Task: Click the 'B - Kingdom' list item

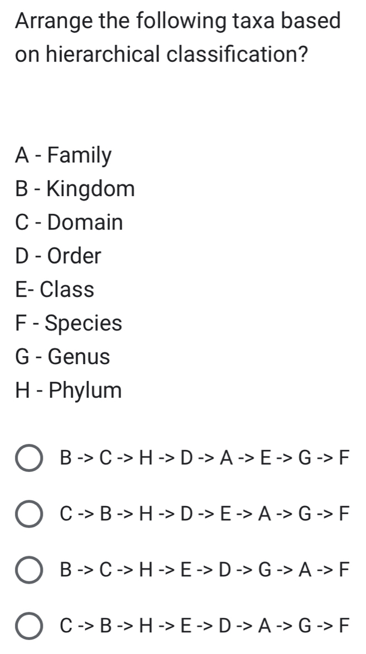Action: (x=76, y=189)
